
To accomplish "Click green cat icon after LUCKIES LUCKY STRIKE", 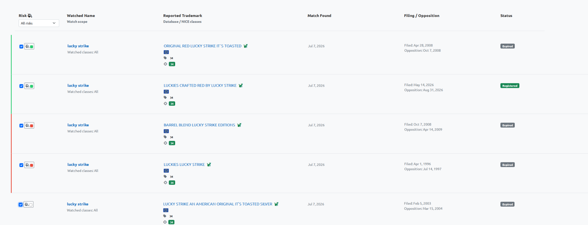I will click(209, 165).
